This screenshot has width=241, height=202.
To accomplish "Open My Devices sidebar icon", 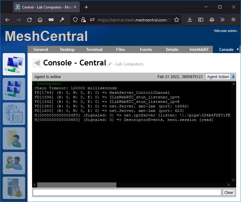I will tap(14, 64).
